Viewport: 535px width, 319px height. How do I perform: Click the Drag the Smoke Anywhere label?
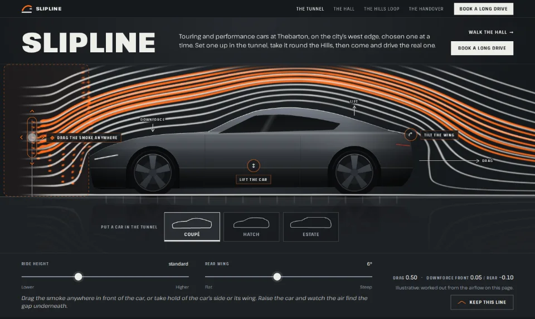coord(84,138)
